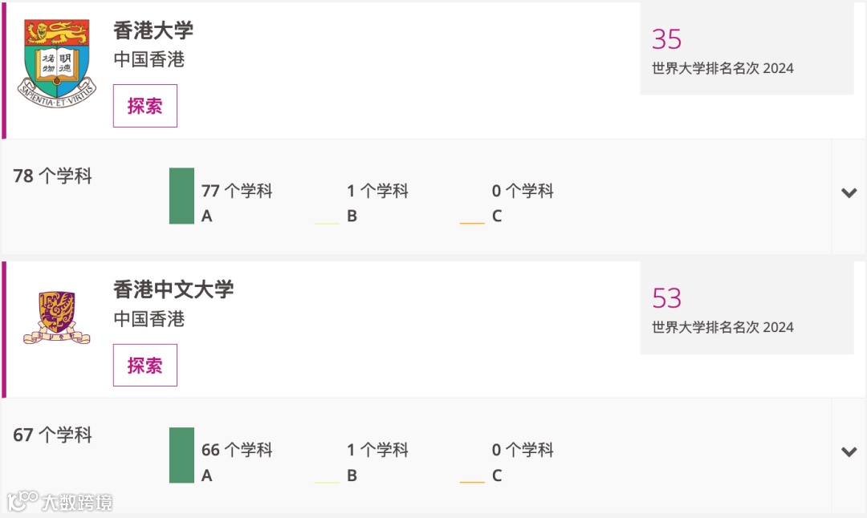Select the world ranking 35 number

666,39
